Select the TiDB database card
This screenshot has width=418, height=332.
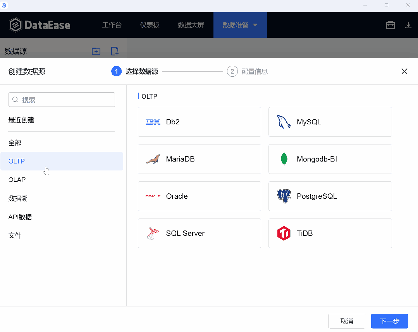click(x=330, y=233)
